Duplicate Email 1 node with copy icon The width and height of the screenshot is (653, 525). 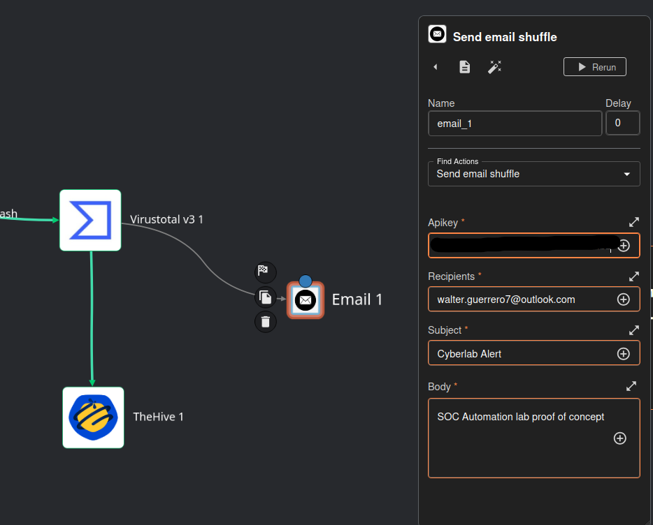click(265, 297)
